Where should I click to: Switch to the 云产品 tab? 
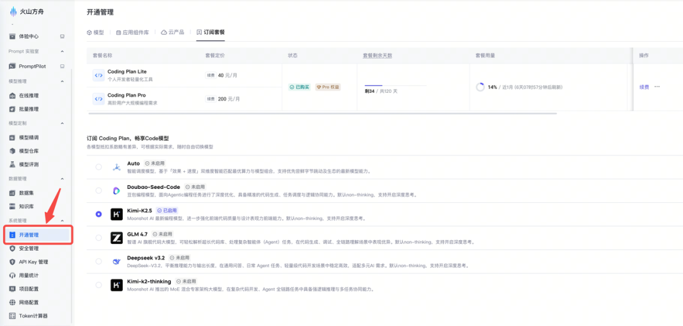pos(173,32)
